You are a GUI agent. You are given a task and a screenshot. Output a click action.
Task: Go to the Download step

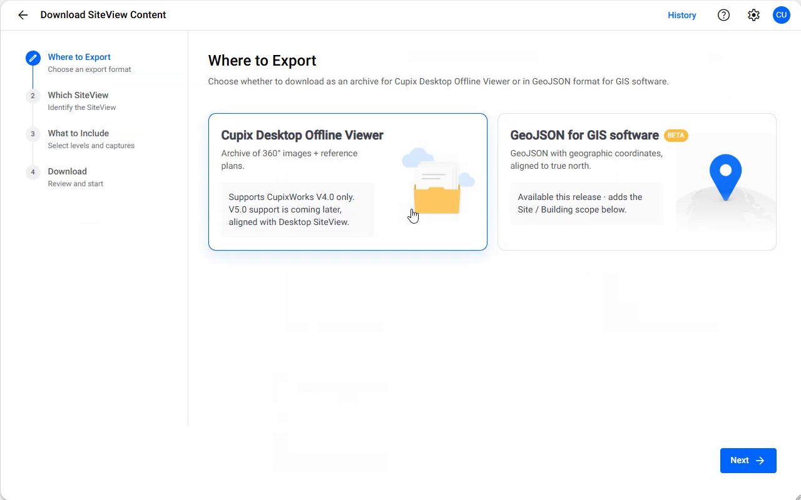[x=67, y=171]
